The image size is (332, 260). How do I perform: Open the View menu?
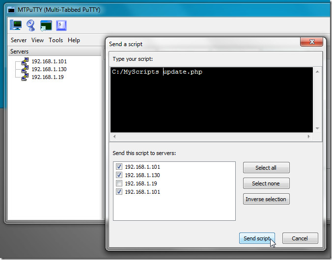[37, 40]
